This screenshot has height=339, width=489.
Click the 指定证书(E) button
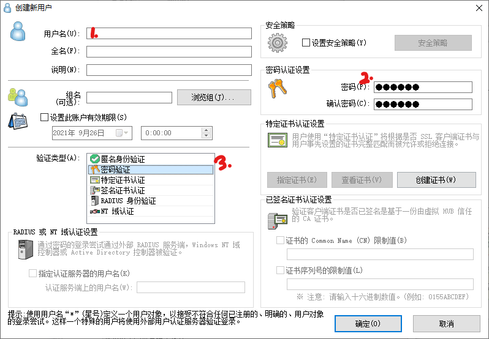pos(297,180)
